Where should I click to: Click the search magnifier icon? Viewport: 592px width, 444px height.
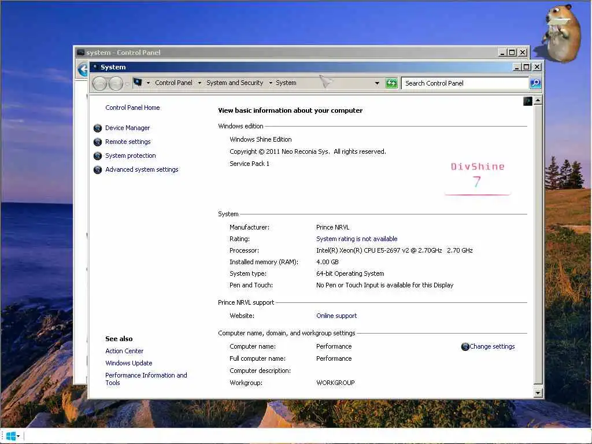coord(535,83)
